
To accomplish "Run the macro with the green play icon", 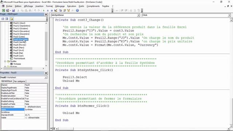I will tap(44, 11).
